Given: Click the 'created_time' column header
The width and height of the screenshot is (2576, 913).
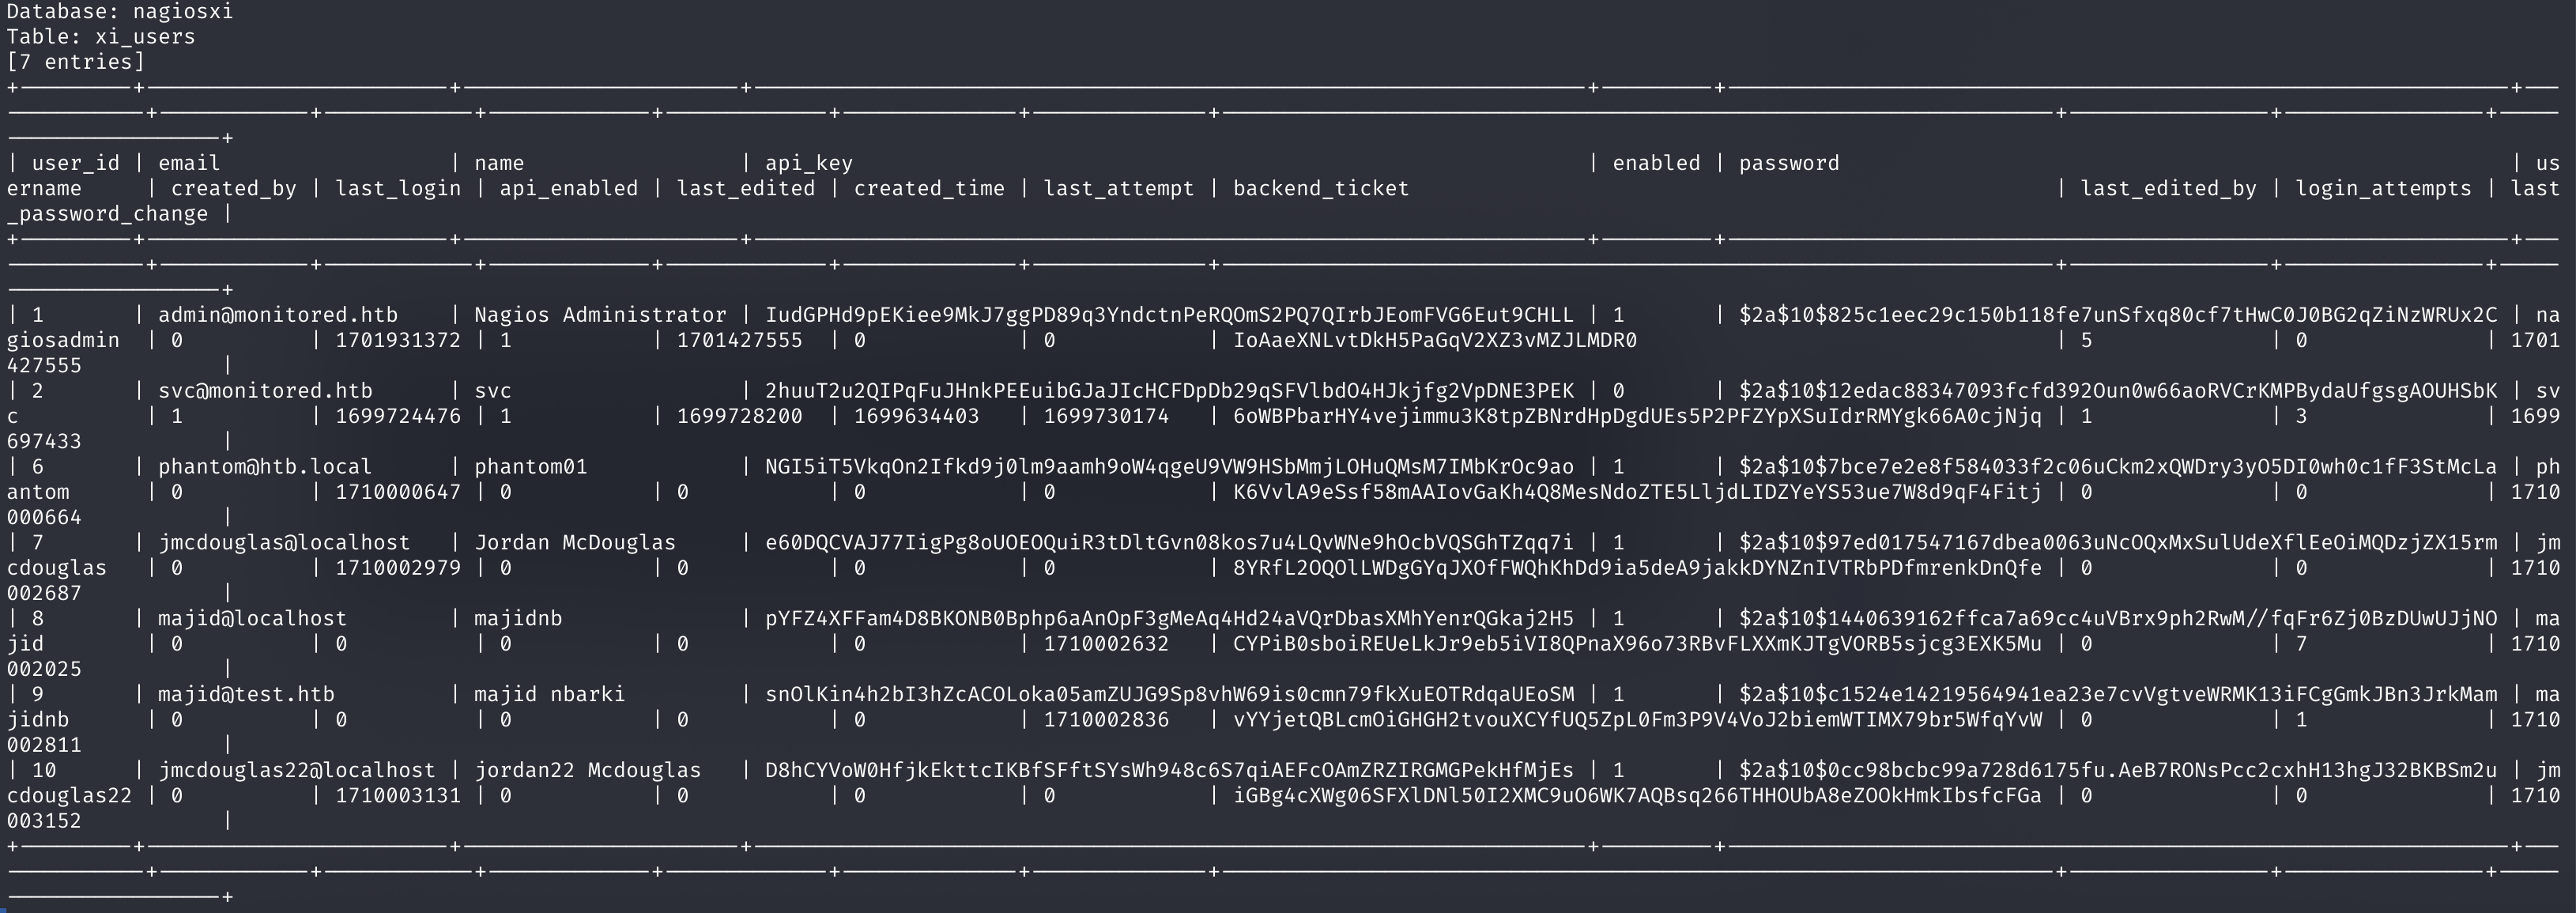Looking at the screenshot, I should 929,188.
